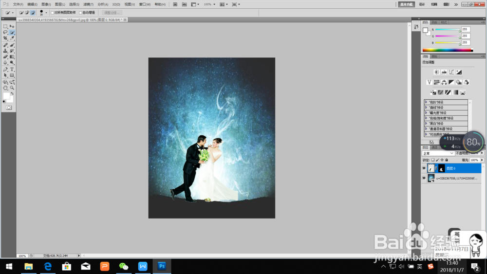Choose Add to selection mode in options bar
487x274 pixels.
[x=27, y=13]
